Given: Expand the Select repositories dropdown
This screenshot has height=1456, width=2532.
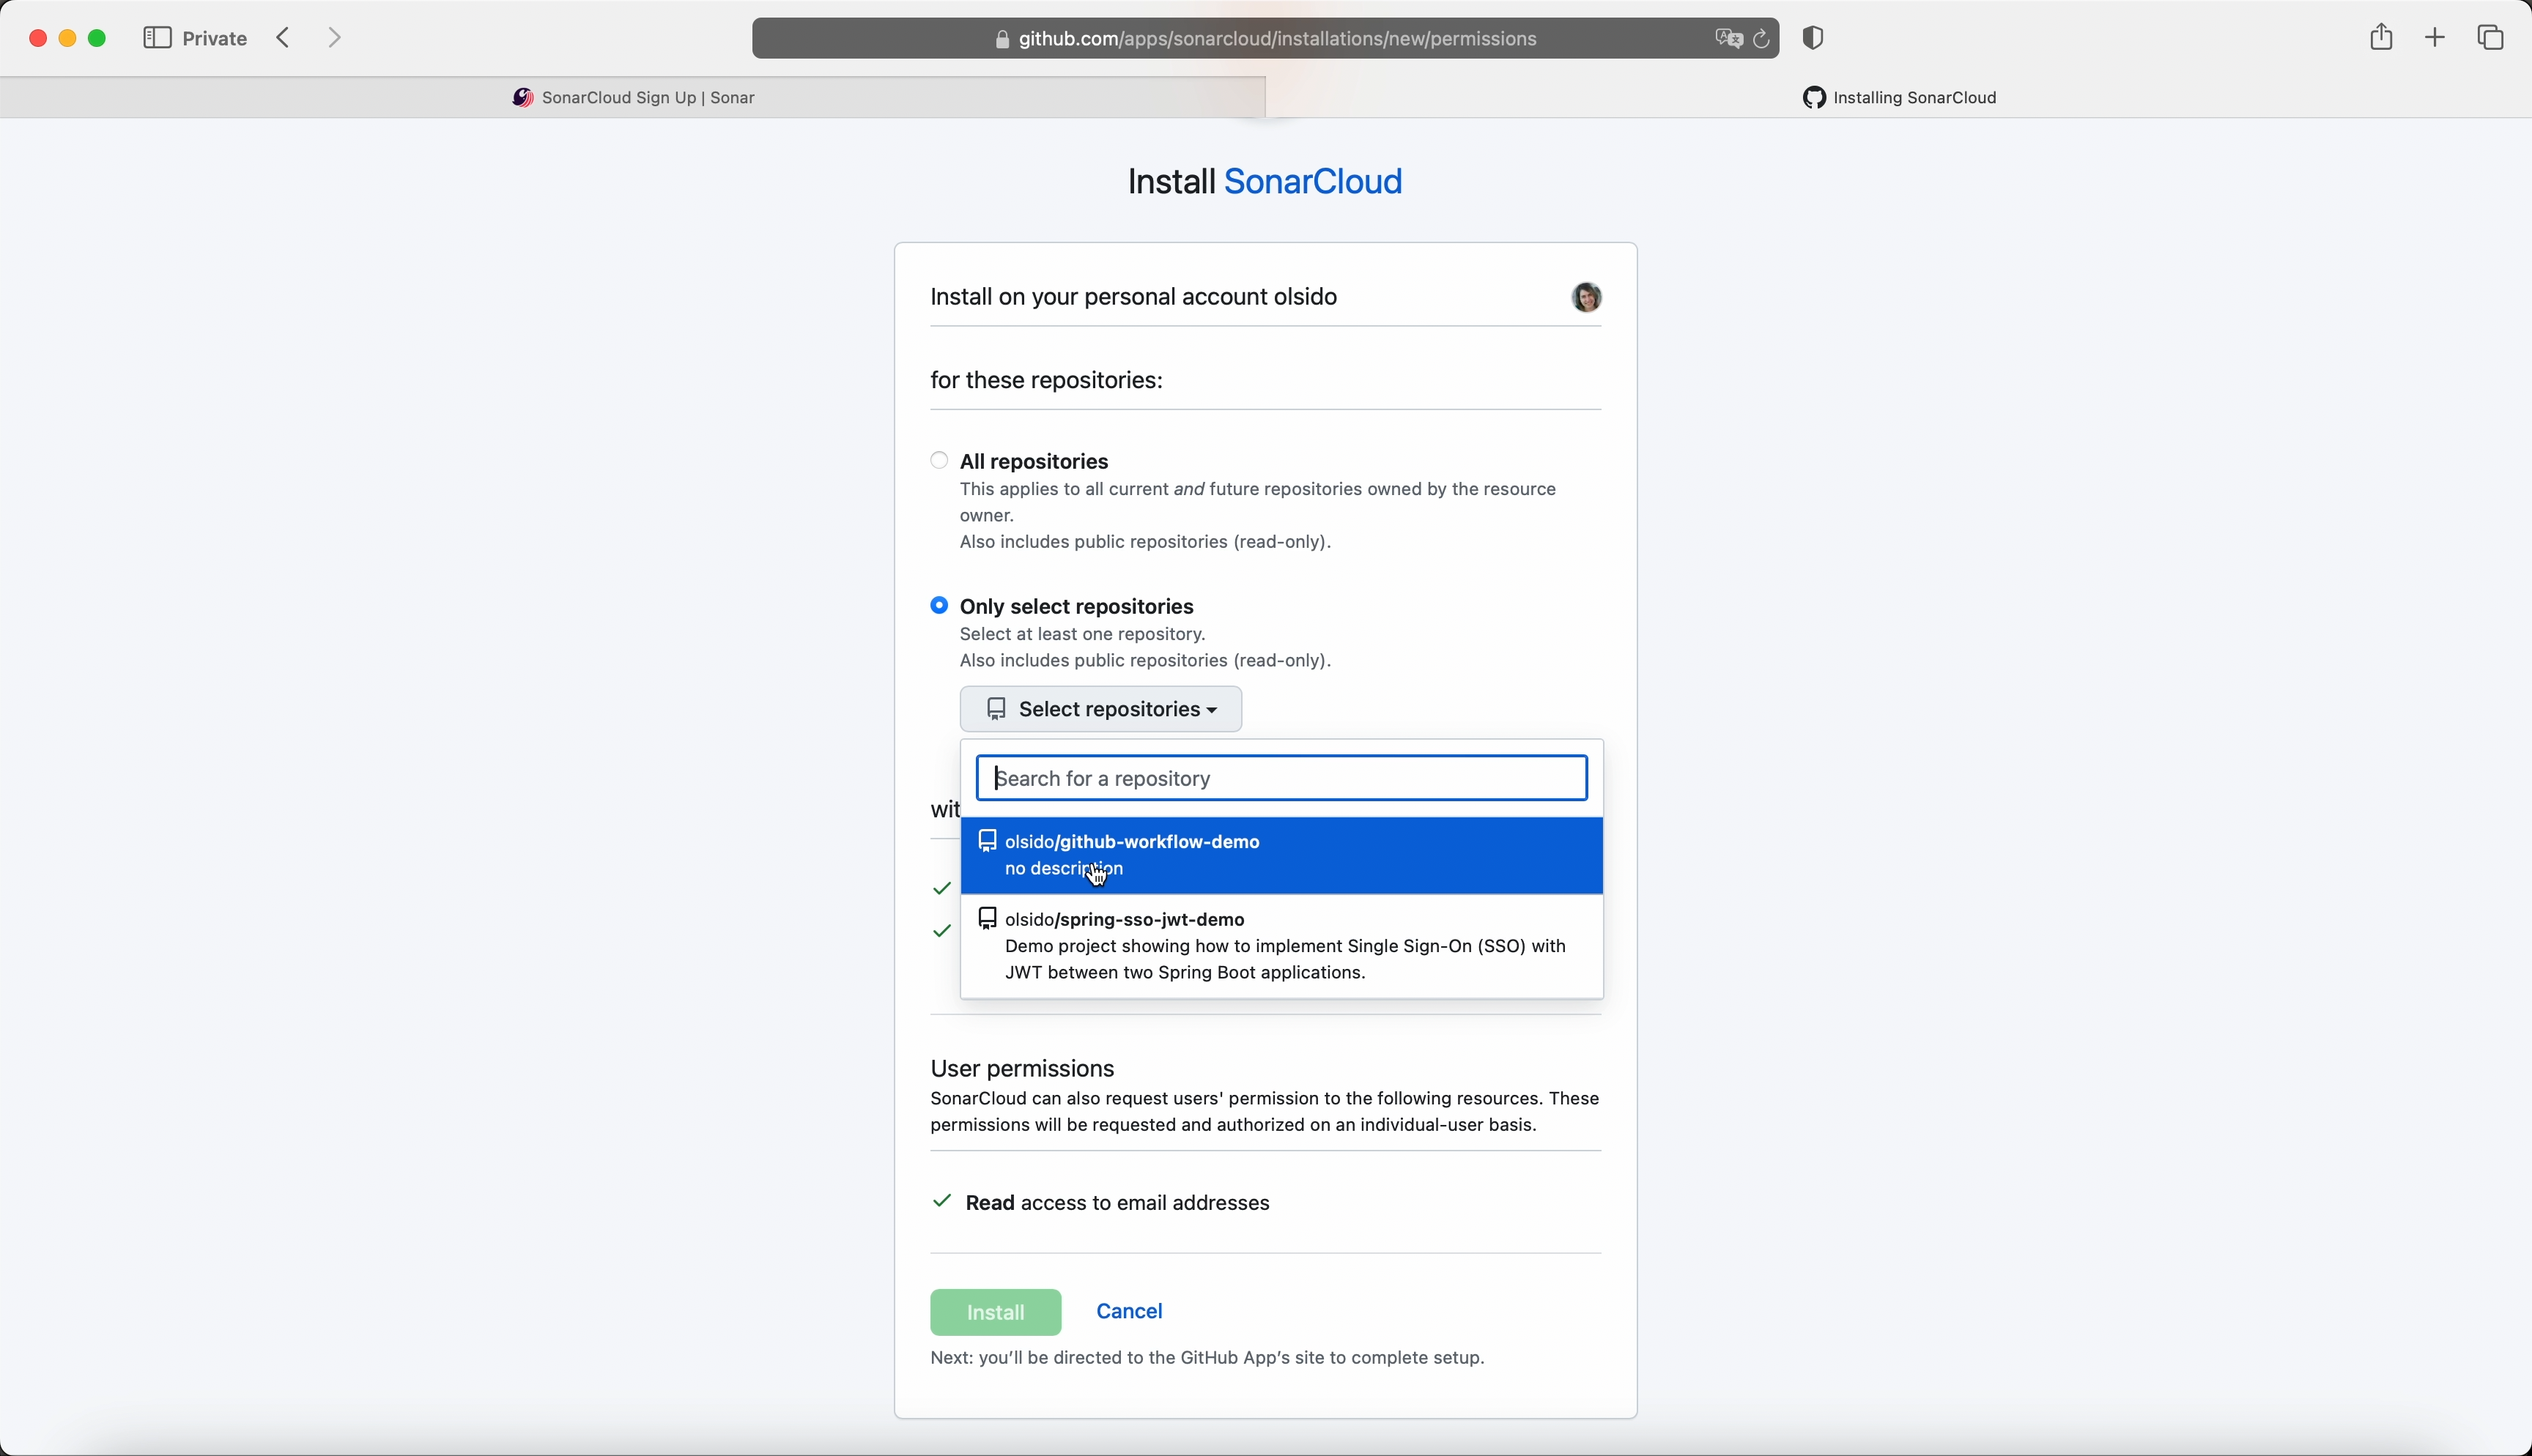Looking at the screenshot, I should pos(1100,709).
